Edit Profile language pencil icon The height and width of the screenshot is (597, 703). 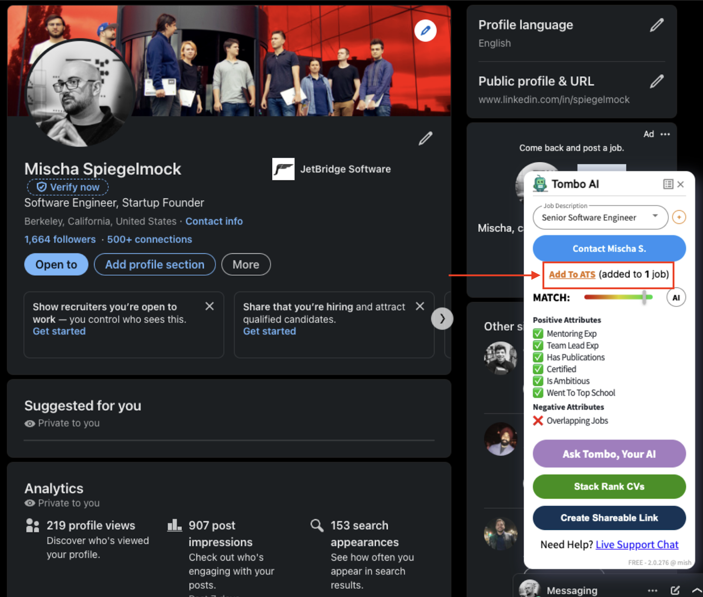point(657,25)
